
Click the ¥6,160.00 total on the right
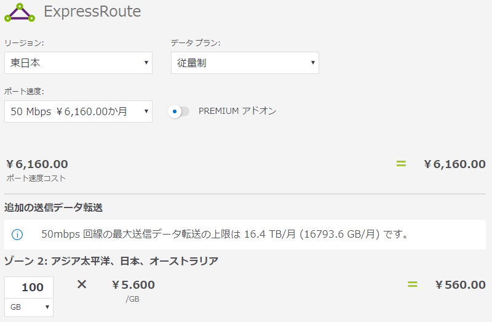(x=454, y=164)
